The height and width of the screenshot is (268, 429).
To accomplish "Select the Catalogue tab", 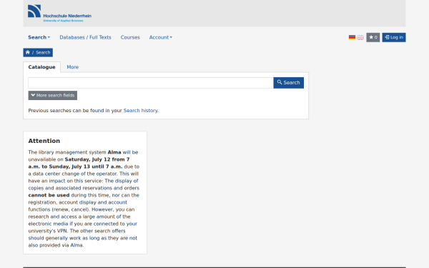I will click(x=42, y=67).
